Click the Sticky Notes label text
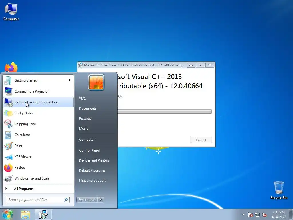This screenshot has width=293, height=220. click(24, 113)
